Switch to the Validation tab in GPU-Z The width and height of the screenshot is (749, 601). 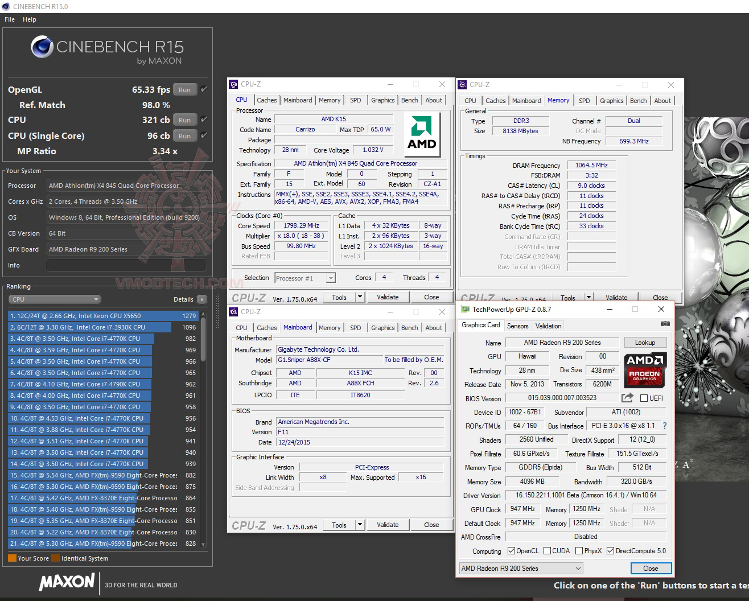pos(549,326)
